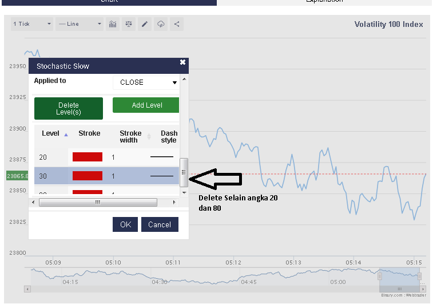
Task: Open the cloud download menu
Action: click(161, 24)
